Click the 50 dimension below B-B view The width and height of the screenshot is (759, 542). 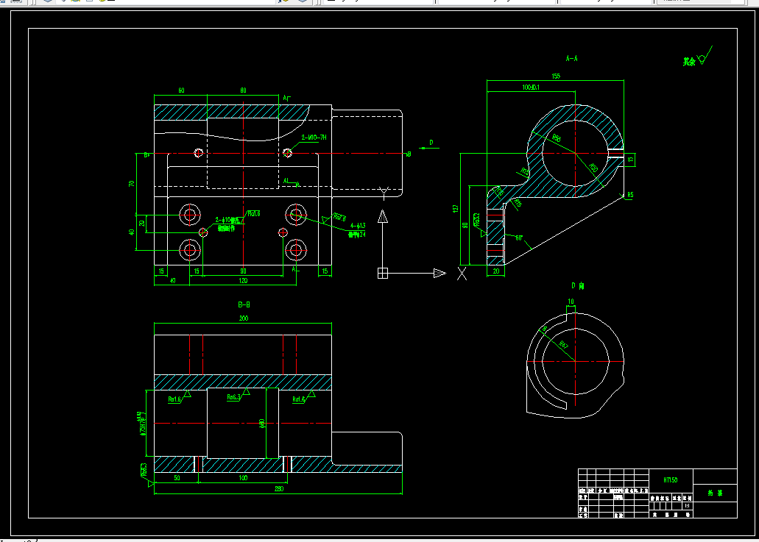click(x=177, y=478)
